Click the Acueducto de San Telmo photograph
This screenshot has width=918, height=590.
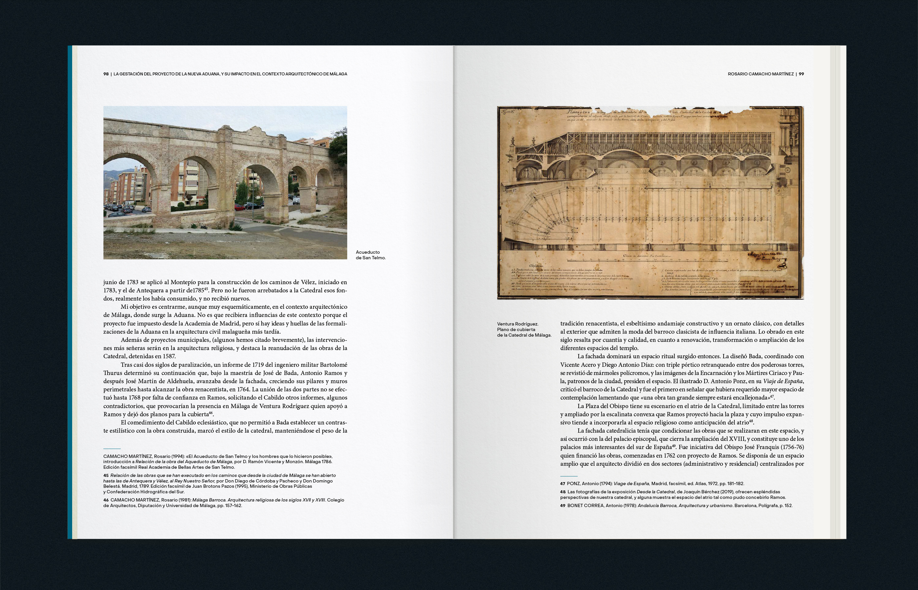coord(225,182)
